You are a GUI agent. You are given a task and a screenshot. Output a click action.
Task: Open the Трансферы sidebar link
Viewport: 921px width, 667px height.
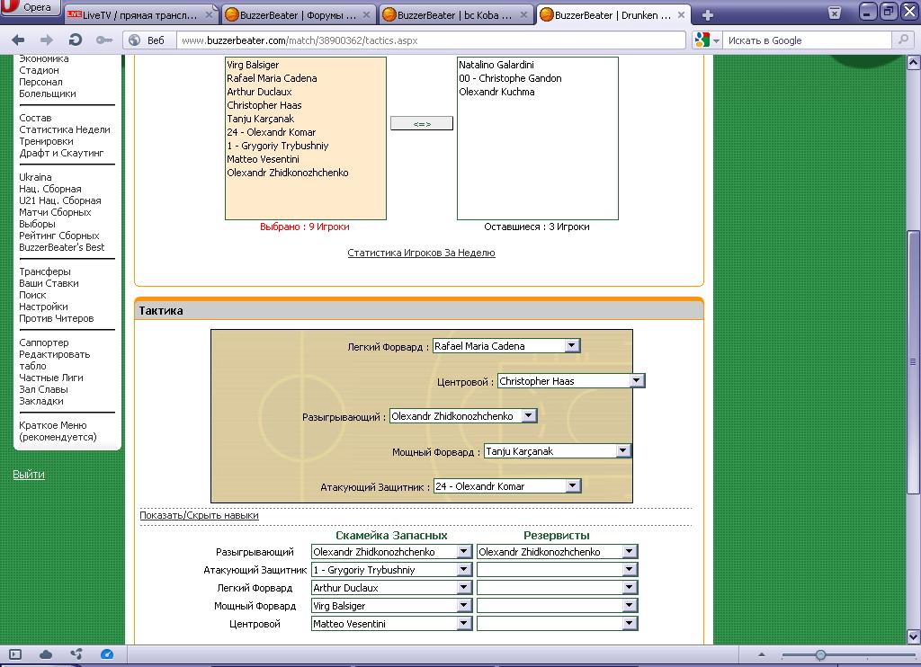coord(45,271)
